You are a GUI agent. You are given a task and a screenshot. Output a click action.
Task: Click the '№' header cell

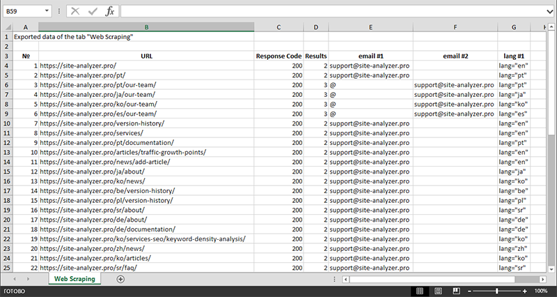tap(26, 56)
